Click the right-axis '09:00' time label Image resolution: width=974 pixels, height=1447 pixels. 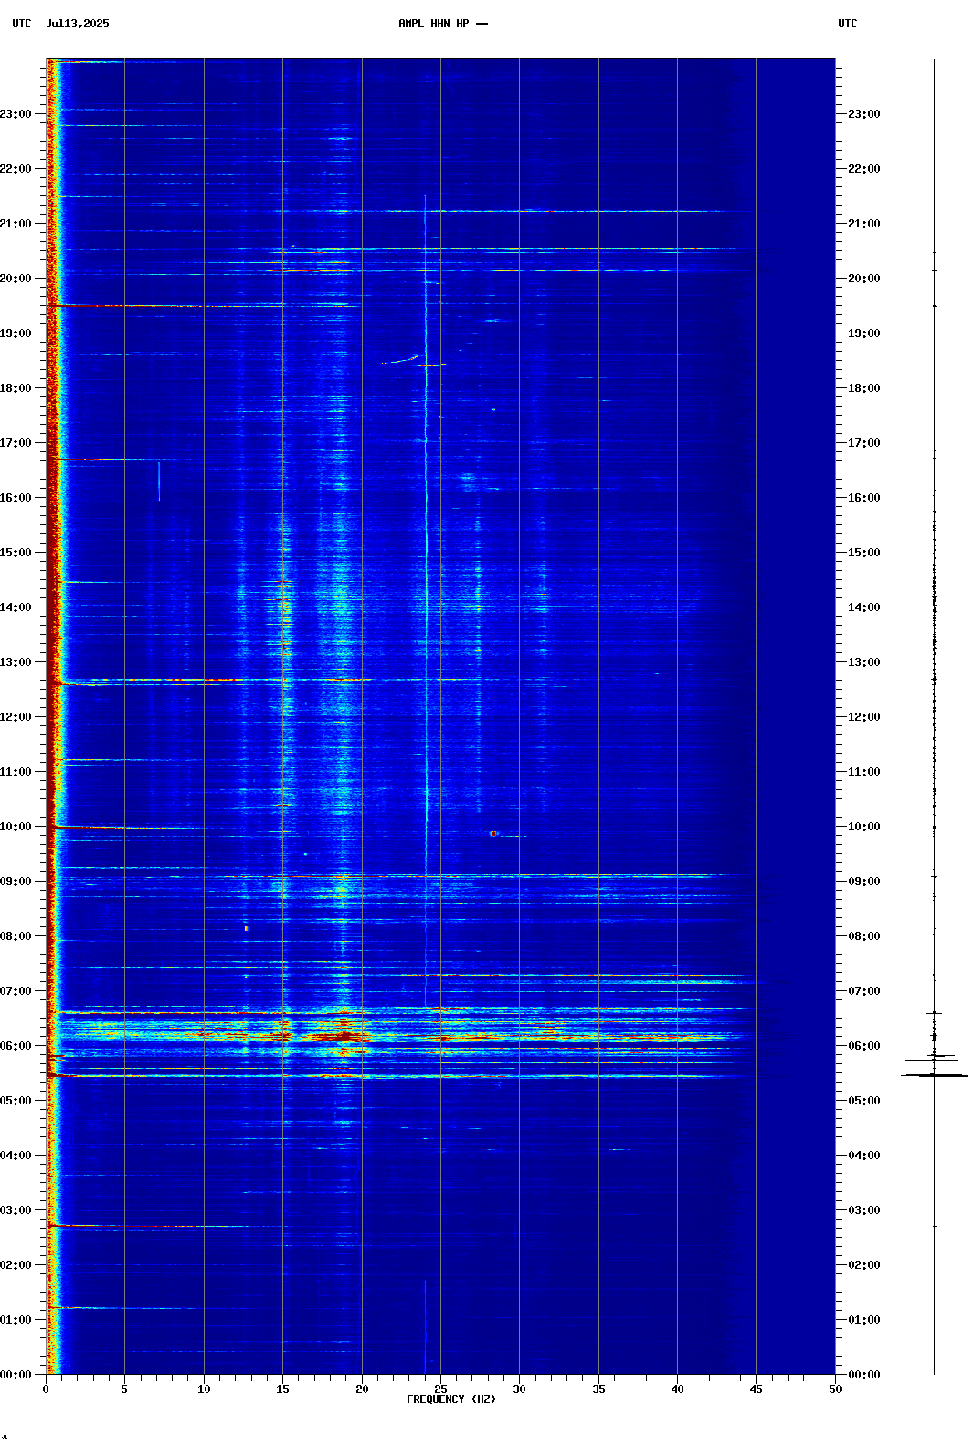pyautogui.click(x=864, y=882)
